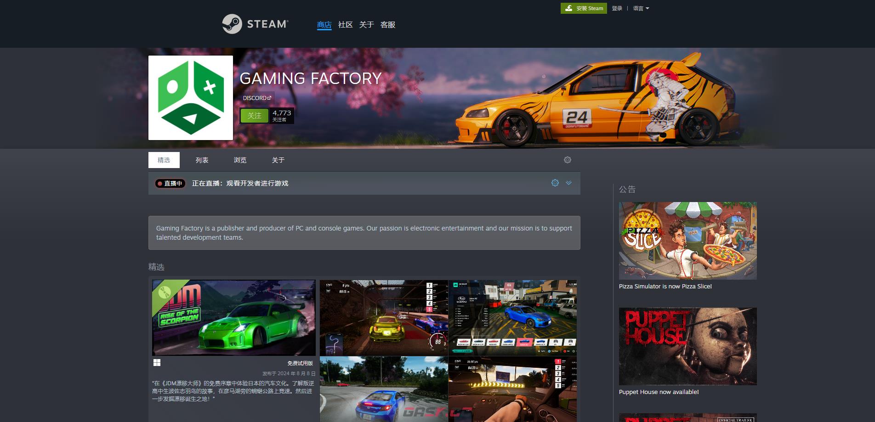Open the DISCORD external link
Screen dimensions: 875x422
coord(257,98)
